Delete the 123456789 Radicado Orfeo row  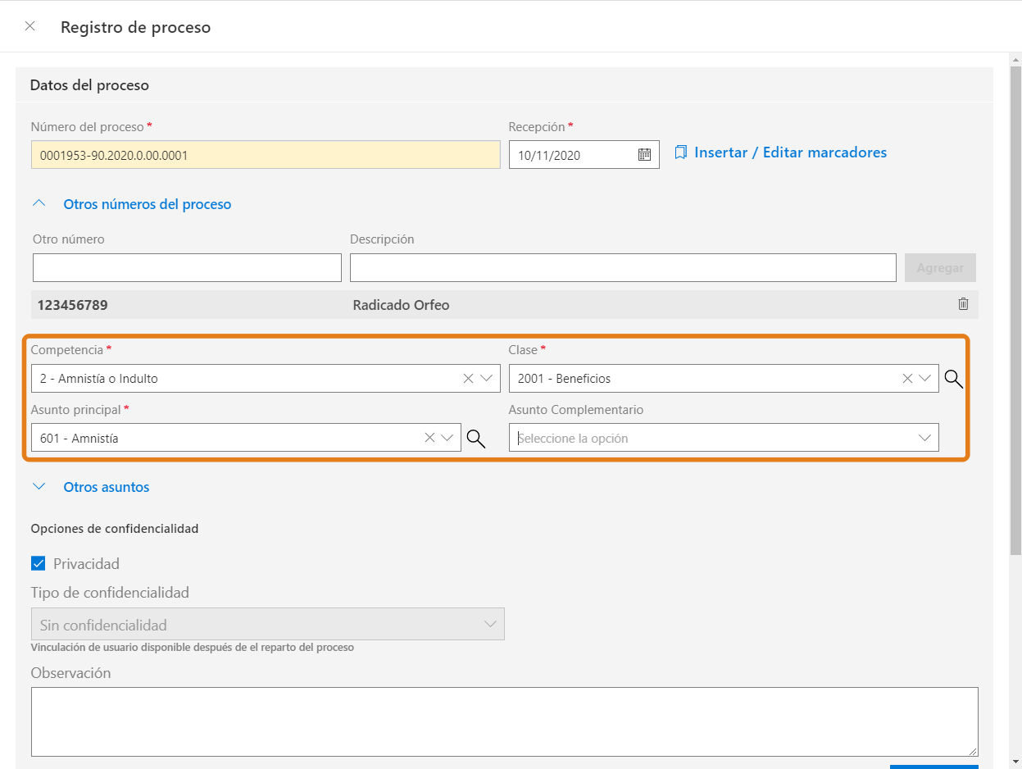click(963, 304)
